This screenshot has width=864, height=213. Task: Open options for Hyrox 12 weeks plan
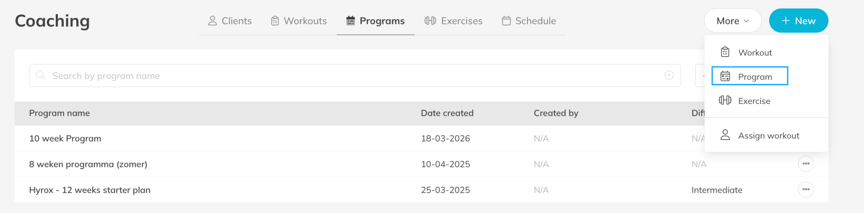[806, 190]
